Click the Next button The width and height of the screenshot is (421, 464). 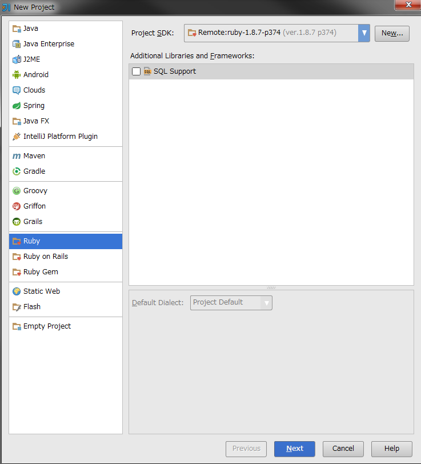point(294,449)
